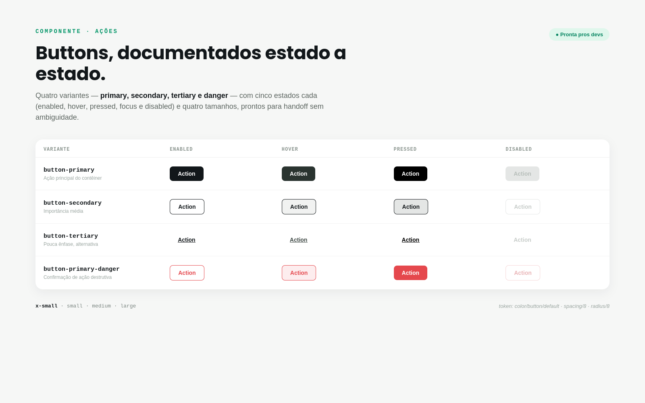Select the large size option
Viewport: 645px width, 403px height.
pyautogui.click(x=128, y=306)
